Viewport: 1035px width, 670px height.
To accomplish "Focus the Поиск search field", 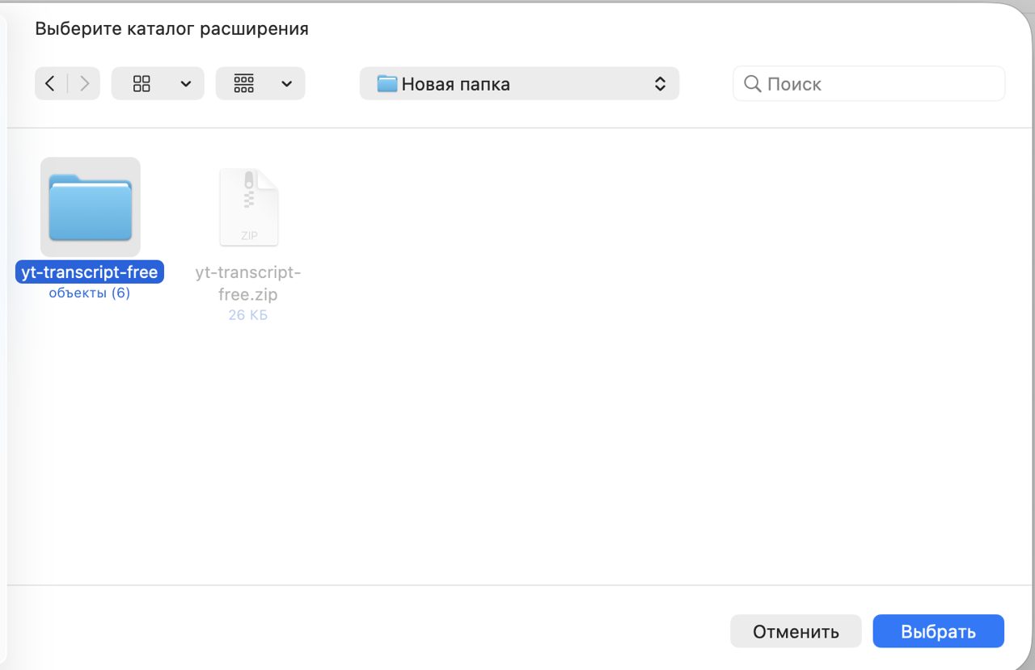I will tap(868, 83).
